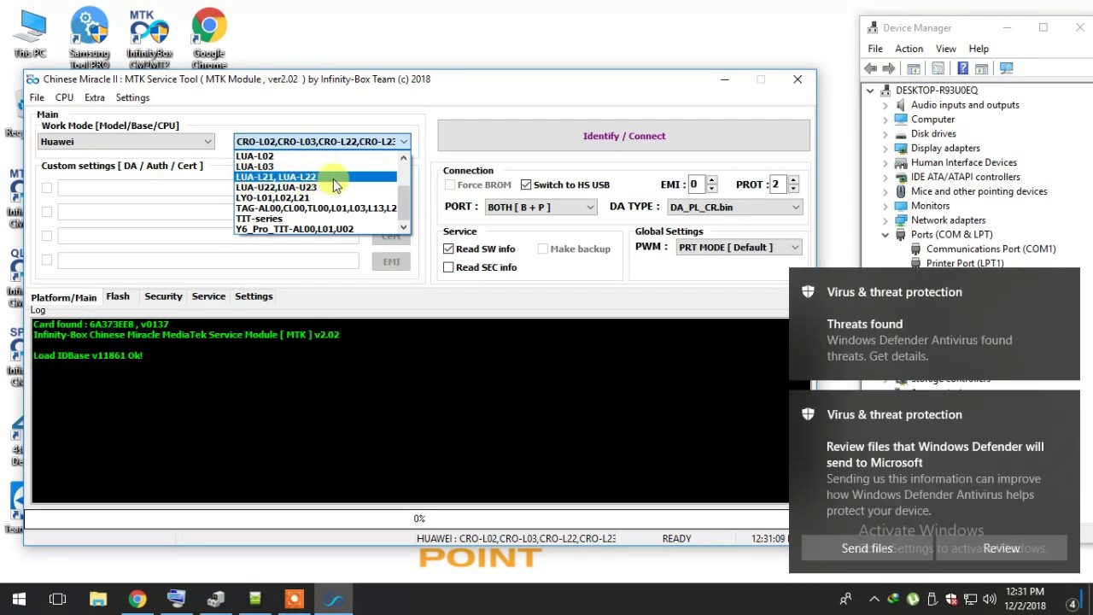Open the CPU menu
Screen dimensions: 1093x615
[64, 97]
